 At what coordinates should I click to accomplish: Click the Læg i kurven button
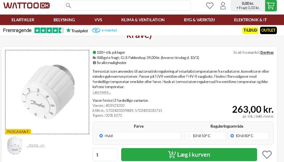tap(189, 155)
